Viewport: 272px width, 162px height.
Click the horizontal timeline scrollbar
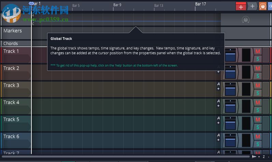click(x=126, y=157)
